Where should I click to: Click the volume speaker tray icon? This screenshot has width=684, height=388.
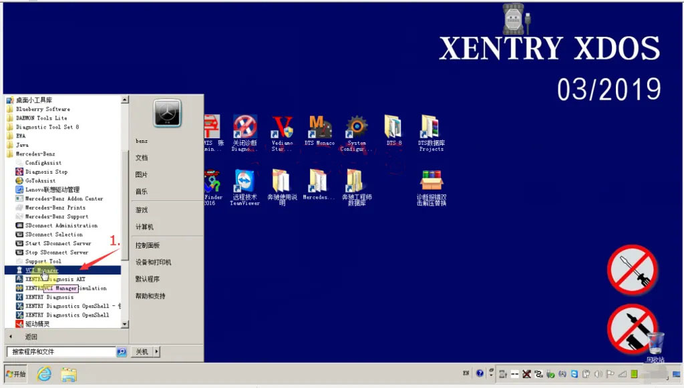point(598,374)
